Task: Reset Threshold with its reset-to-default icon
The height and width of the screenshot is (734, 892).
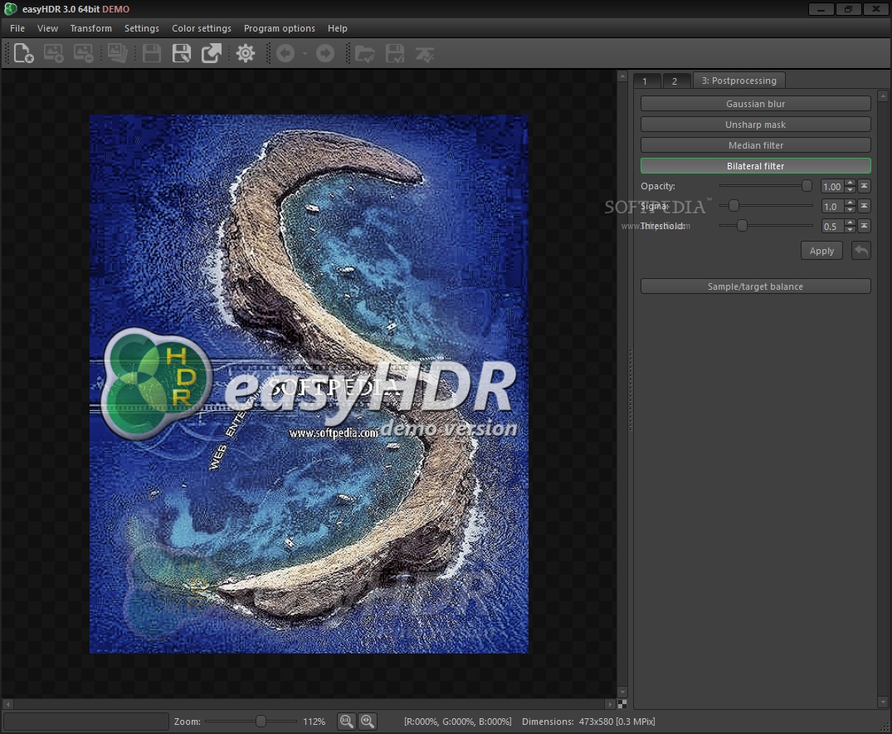Action: [864, 226]
